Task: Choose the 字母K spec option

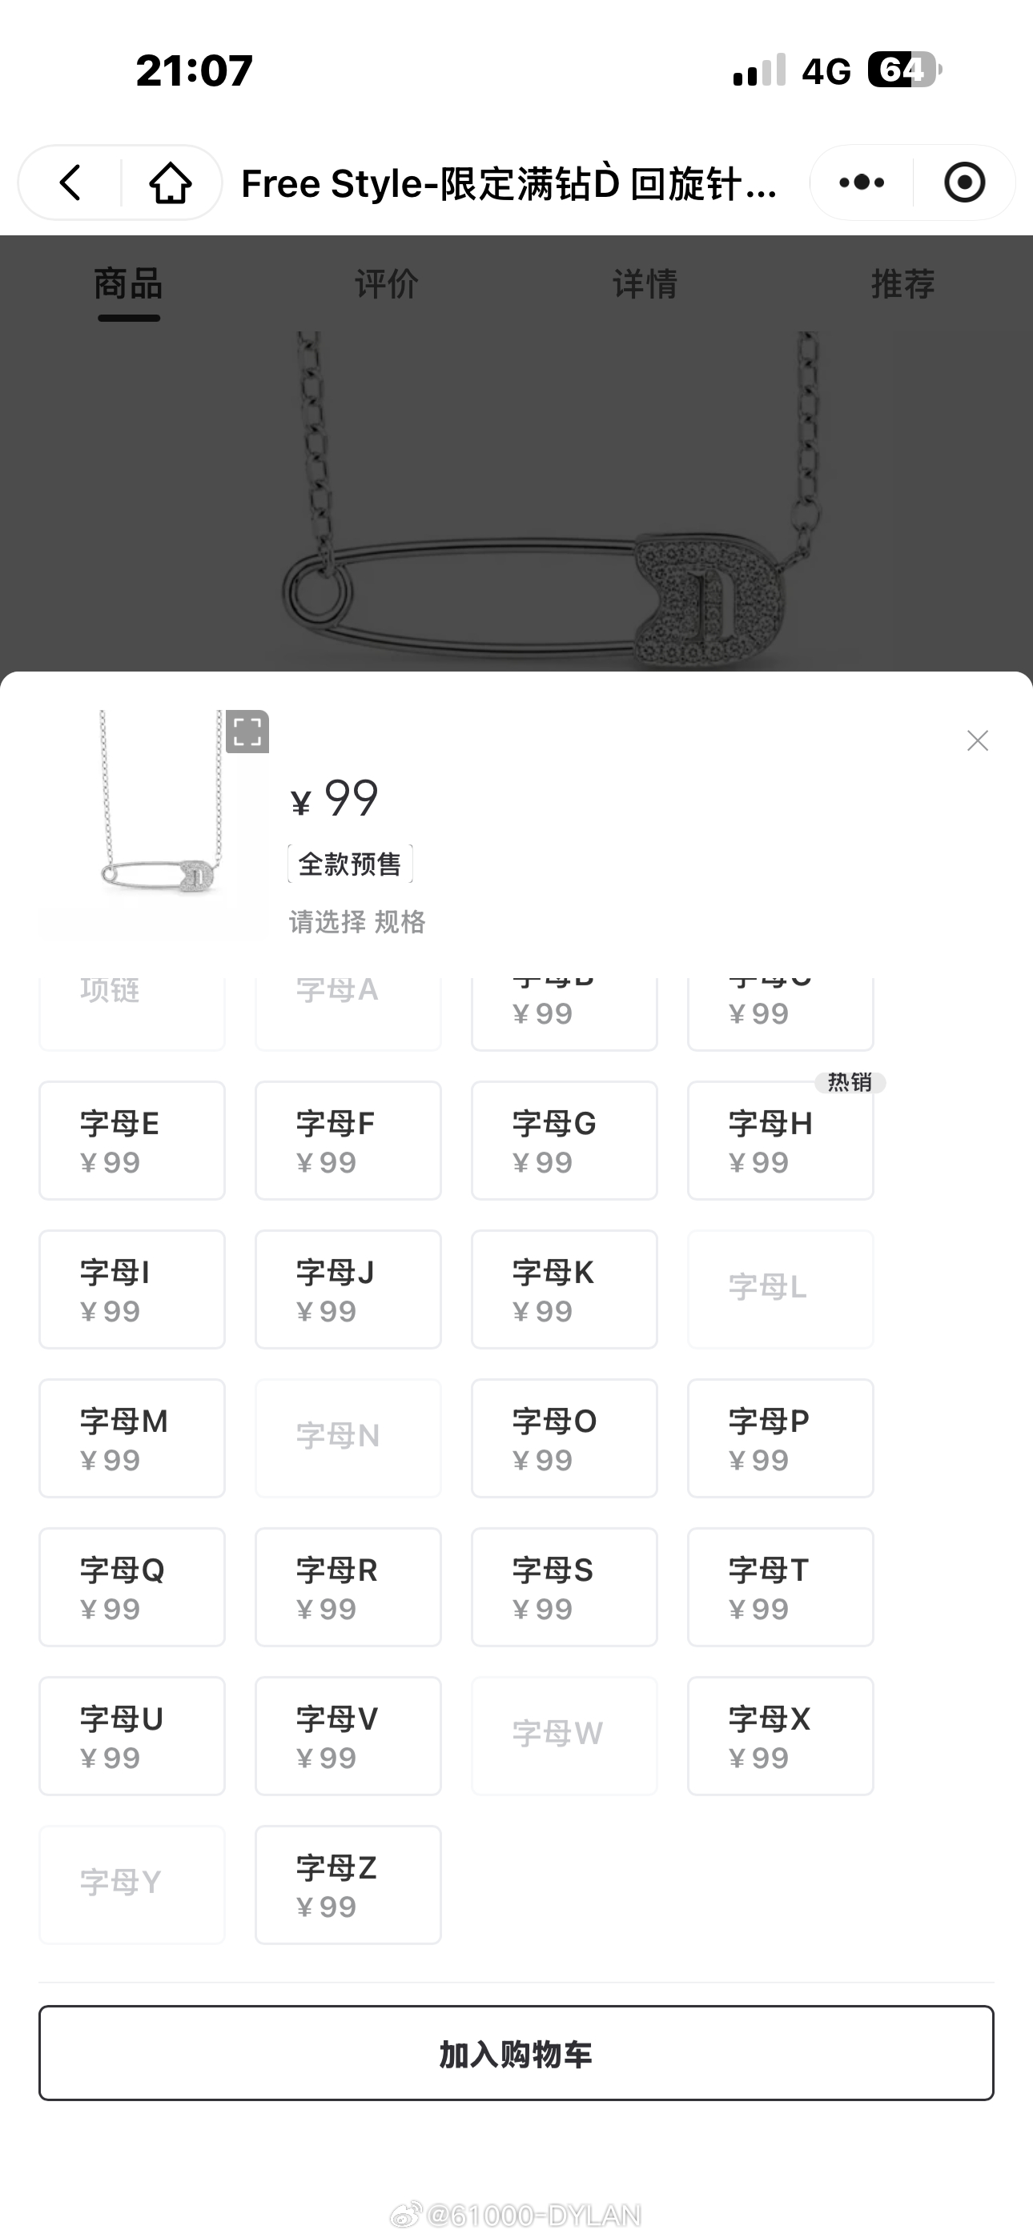Action: (x=565, y=1289)
